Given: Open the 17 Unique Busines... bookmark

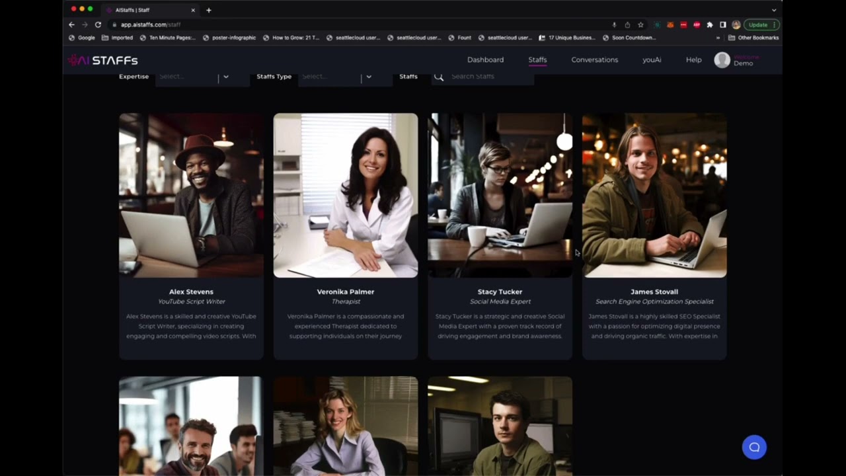Looking at the screenshot, I should click(x=567, y=38).
